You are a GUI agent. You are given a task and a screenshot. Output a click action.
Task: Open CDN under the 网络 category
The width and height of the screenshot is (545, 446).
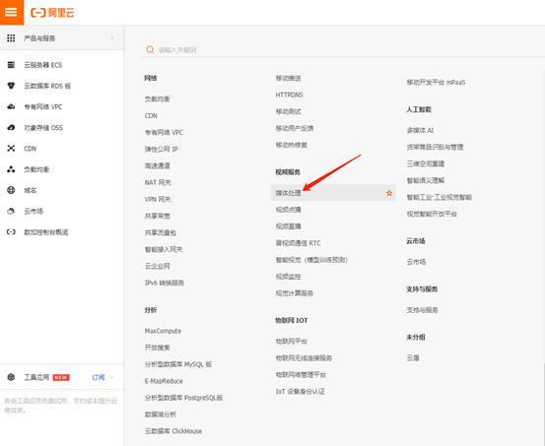pos(151,115)
